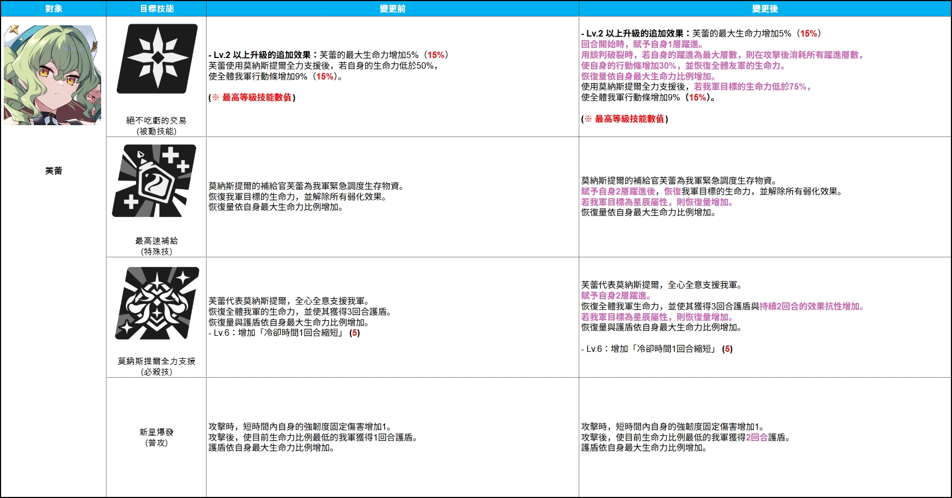Click the after-change Lv.2 追加效果 line
The height and width of the screenshot is (498, 952).
pyautogui.click(x=701, y=33)
